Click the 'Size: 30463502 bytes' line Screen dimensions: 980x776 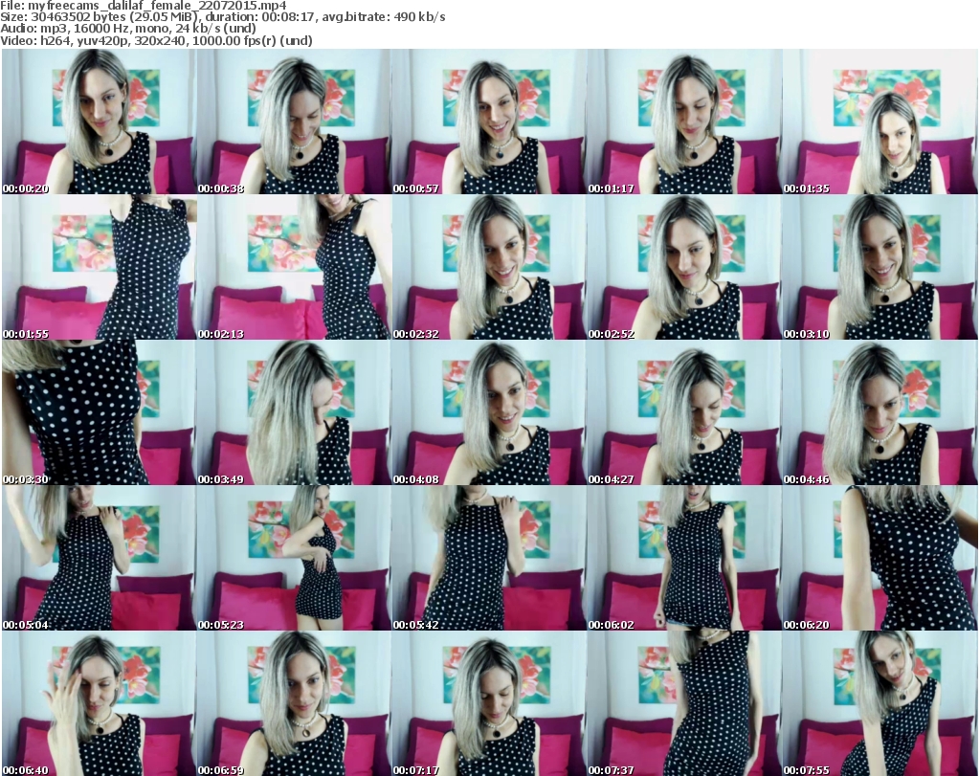[222, 17]
